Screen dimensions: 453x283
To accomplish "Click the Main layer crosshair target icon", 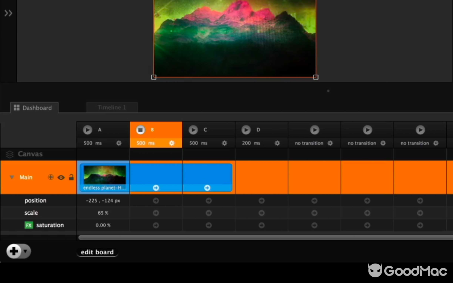I will point(51,177).
